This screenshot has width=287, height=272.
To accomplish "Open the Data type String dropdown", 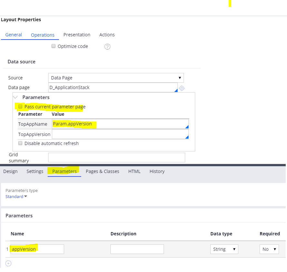I will pos(224,249).
